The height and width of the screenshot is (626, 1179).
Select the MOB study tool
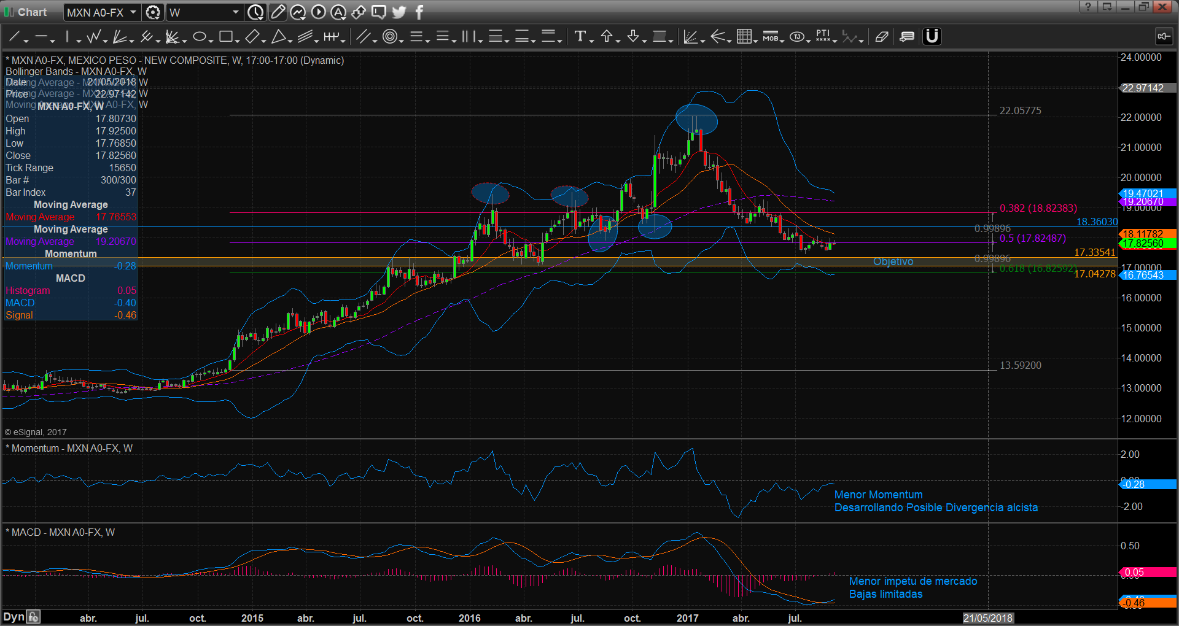click(770, 37)
